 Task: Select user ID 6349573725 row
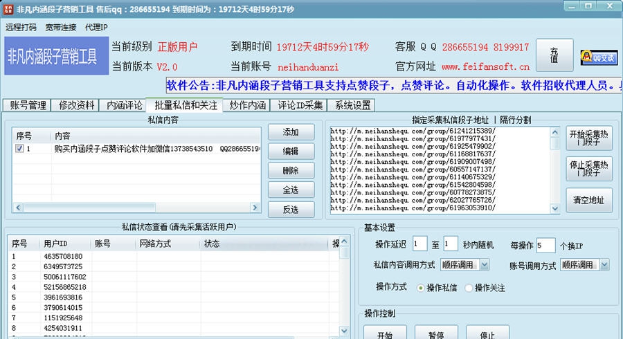174,267
